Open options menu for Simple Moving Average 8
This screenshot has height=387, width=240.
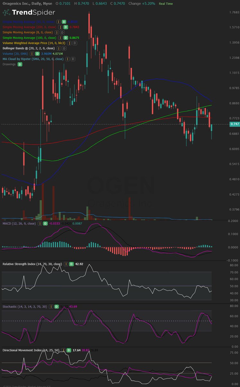click(x=57, y=33)
